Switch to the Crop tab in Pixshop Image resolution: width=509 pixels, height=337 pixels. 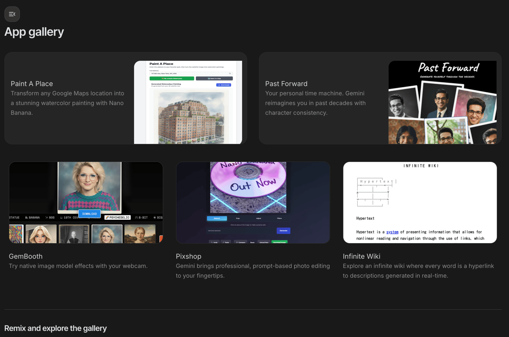point(238,218)
